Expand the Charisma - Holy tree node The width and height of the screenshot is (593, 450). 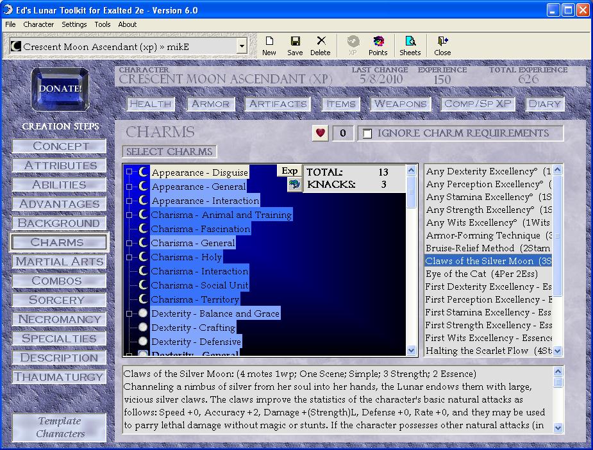129,257
